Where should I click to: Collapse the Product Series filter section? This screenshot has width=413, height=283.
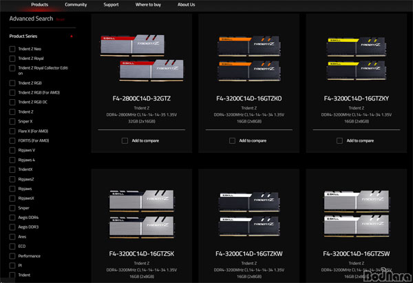(72, 36)
